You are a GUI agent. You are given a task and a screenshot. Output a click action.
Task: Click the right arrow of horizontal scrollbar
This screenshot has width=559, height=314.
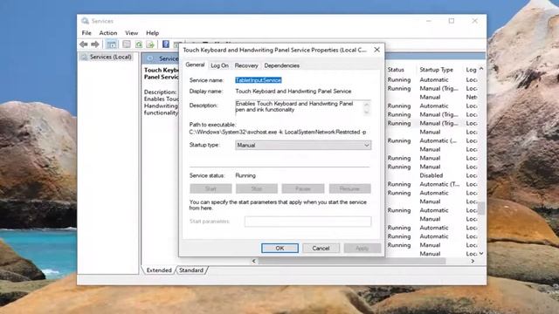point(473,261)
